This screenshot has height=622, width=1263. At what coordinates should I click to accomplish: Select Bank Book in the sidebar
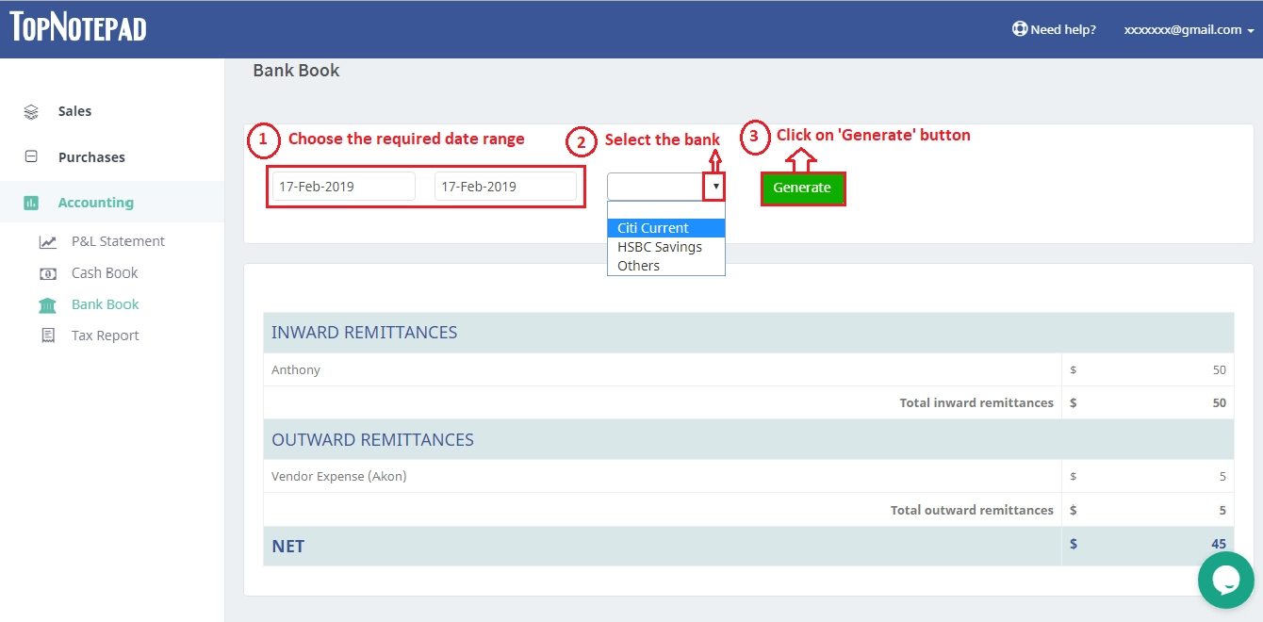coord(105,304)
